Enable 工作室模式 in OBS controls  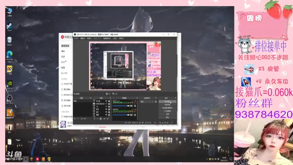pos(167,111)
